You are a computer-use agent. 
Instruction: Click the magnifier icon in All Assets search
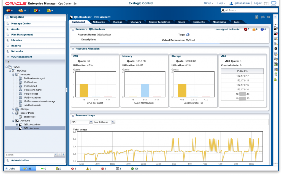click(223, 10)
